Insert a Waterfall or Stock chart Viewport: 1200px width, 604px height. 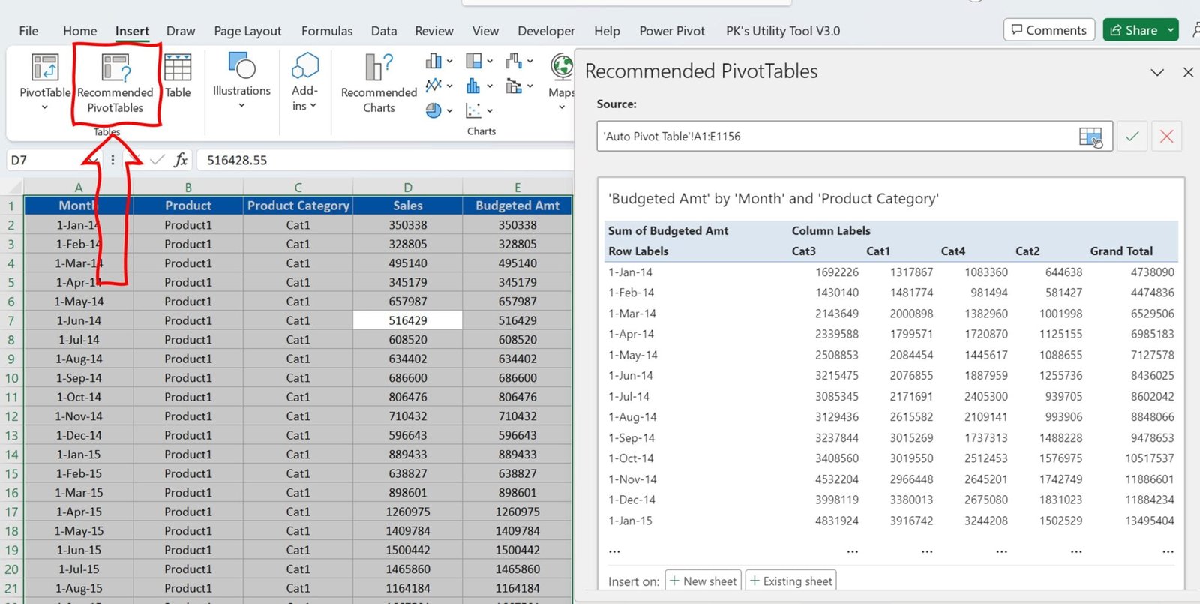[x=514, y=61]
